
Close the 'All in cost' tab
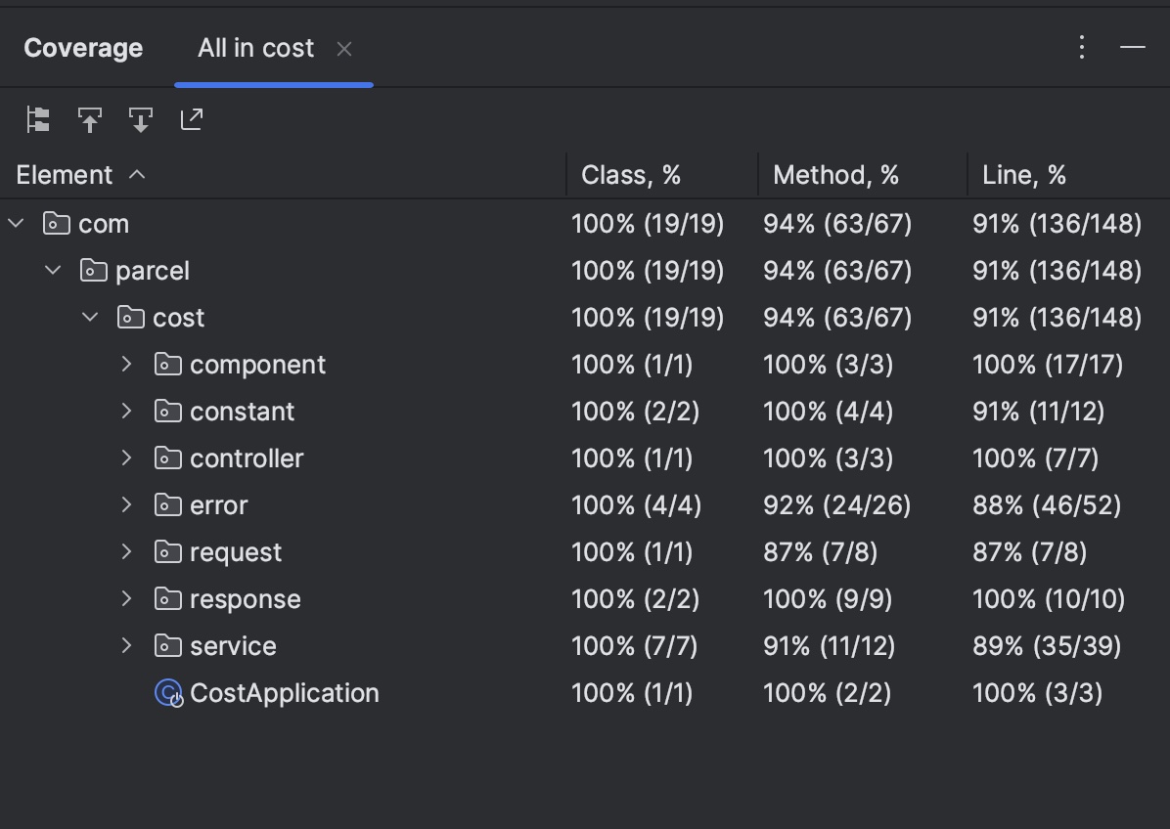(344, 49)
